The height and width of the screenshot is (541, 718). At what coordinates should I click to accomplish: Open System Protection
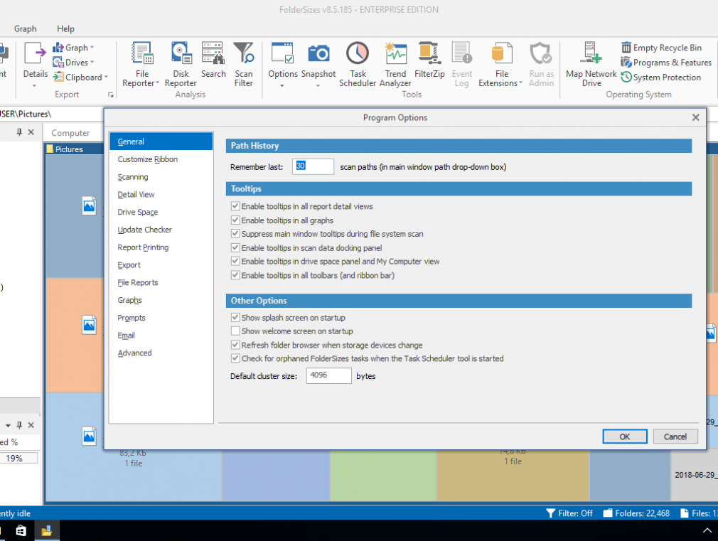click(660, 77)
